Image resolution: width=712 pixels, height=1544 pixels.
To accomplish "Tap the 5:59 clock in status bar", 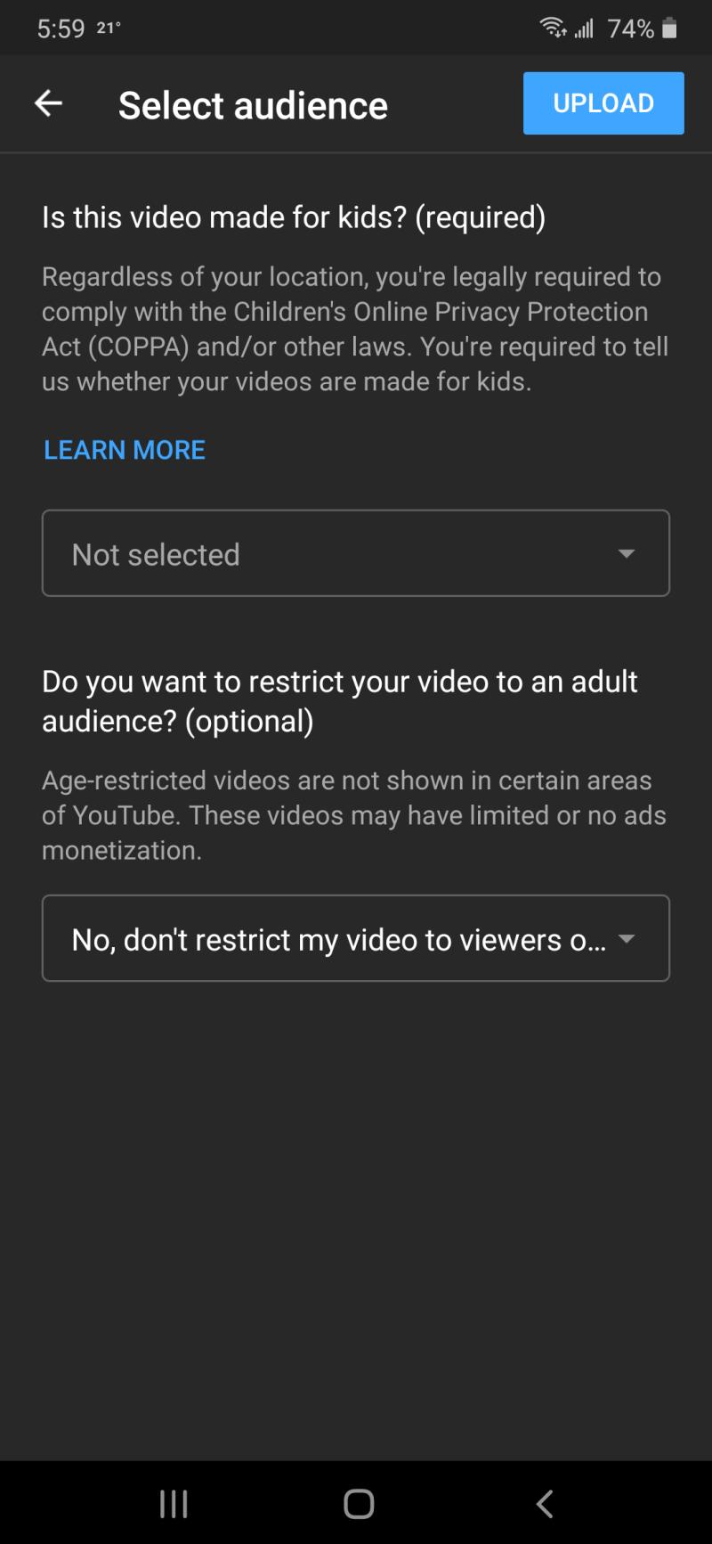I will [61, 29].
